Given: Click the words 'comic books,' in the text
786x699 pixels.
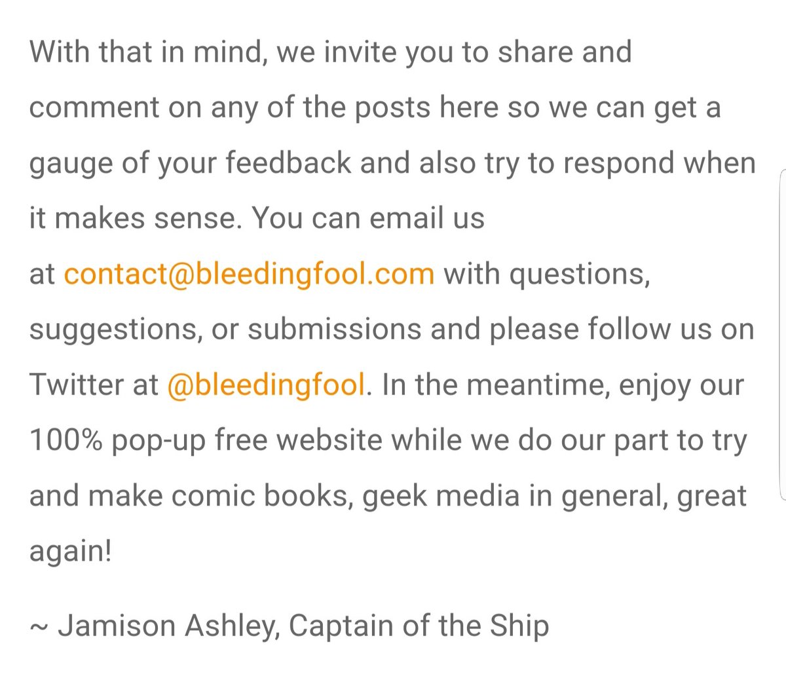Looking at the screenshot, I should (x=262, y=495).
